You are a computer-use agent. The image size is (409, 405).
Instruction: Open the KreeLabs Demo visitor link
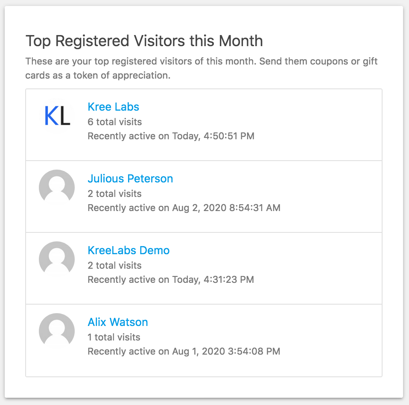(x=129, y=250)
